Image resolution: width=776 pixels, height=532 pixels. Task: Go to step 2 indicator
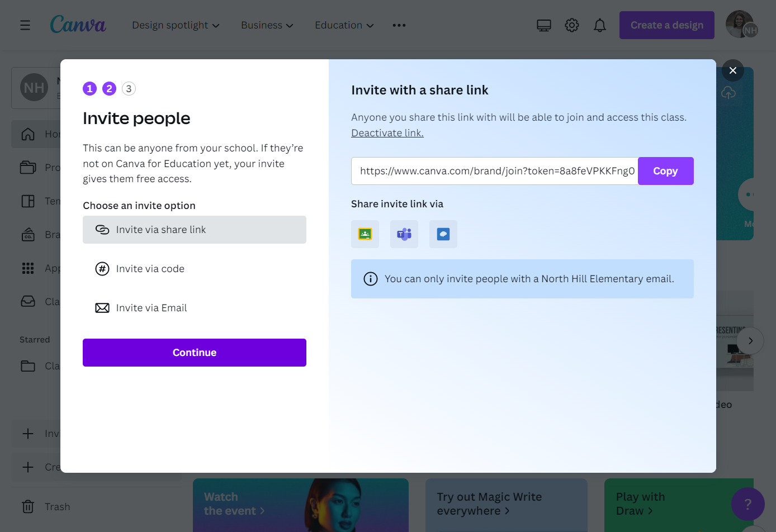pyautogui.click(x=110, y=88)
